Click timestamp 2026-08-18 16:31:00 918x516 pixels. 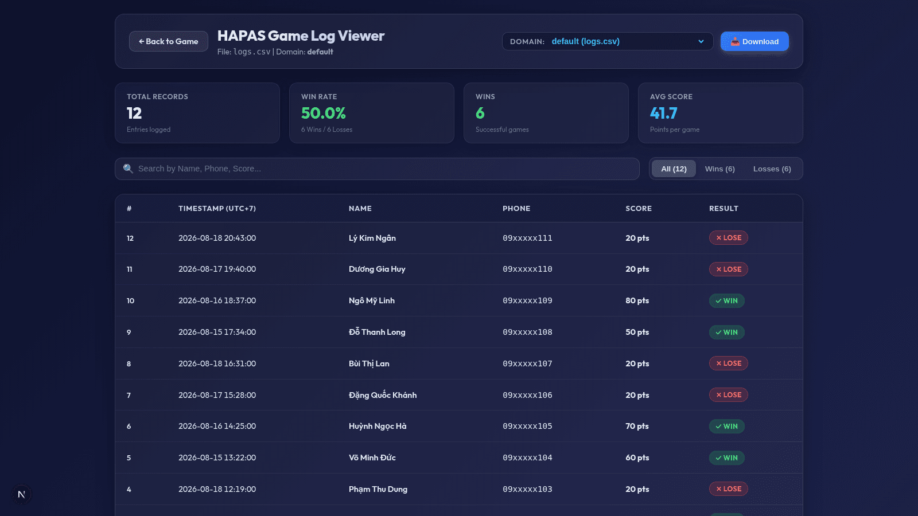pyautogui.click(x=217, y=363)
